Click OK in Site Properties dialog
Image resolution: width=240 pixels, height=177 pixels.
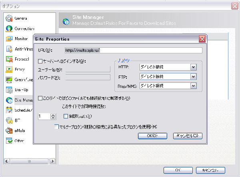152,136
